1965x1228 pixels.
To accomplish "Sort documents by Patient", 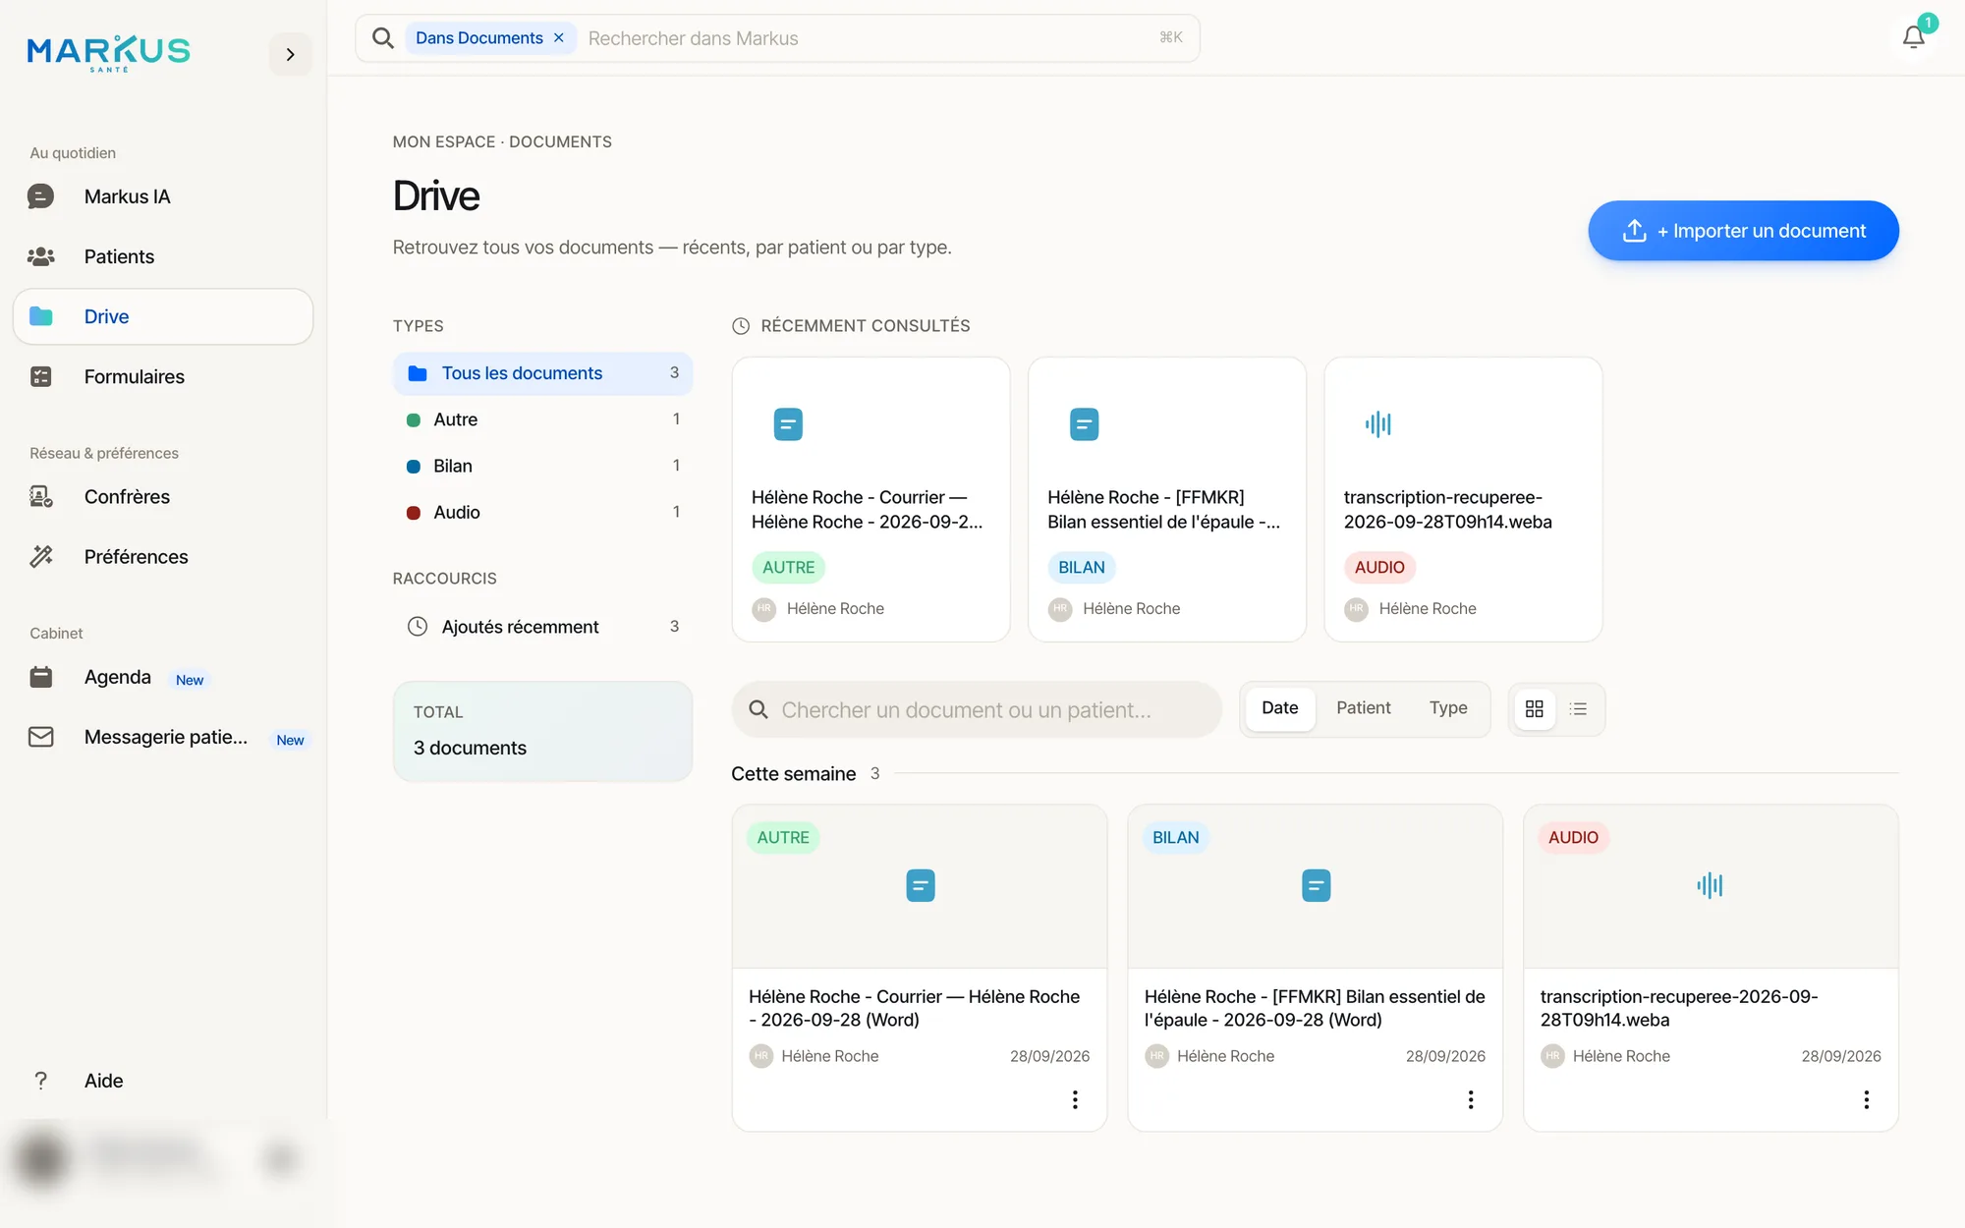I will [x=1364, y=708].
